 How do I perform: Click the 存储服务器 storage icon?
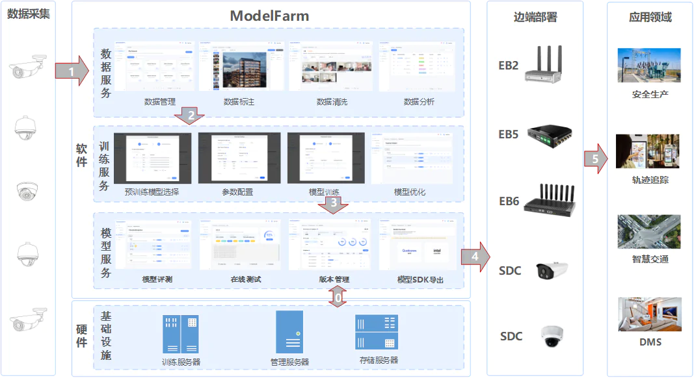point(377,332)
